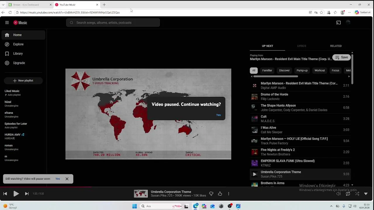Seek on the red song progress bar
This screenshot has width=374, height=210.
coord(46,187)
